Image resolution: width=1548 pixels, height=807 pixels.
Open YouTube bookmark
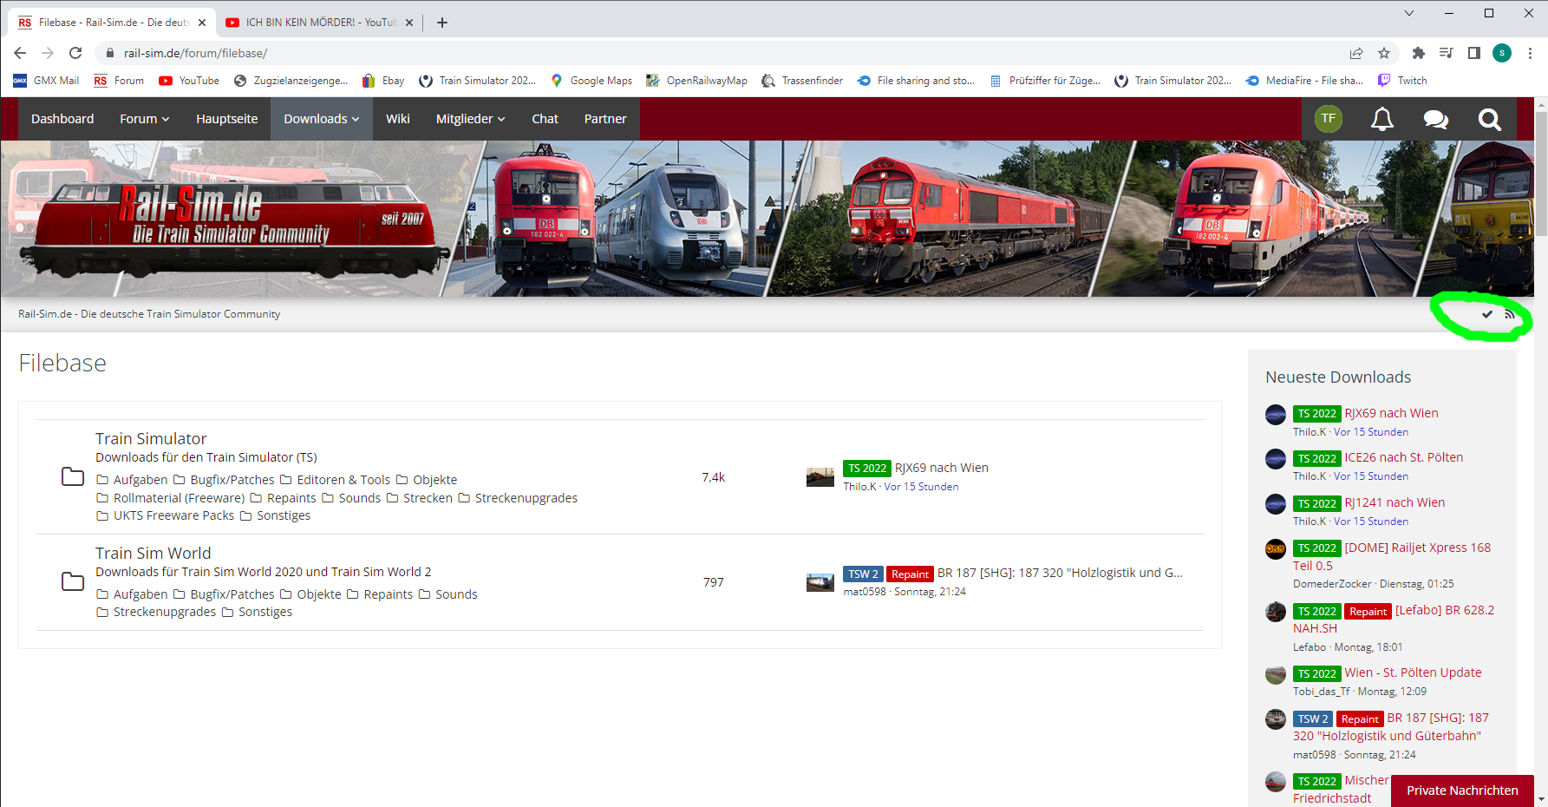pyautogui.click(x=189, y=81)
